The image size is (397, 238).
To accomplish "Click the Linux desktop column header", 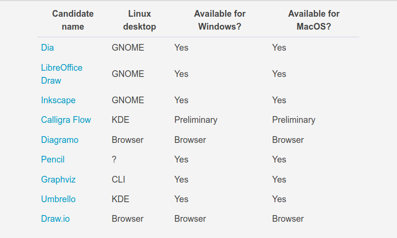I will tap(139, 20).
